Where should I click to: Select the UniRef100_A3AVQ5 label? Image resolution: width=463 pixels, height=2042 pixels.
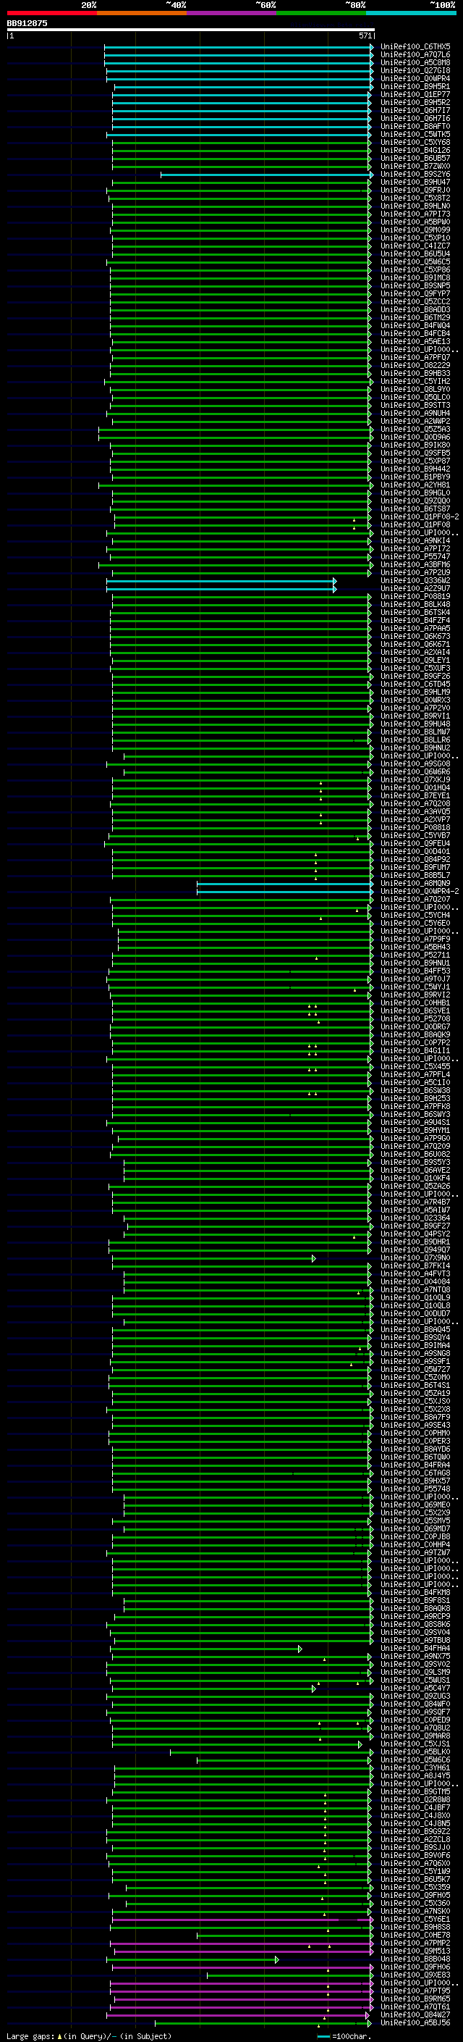point(415,812)
